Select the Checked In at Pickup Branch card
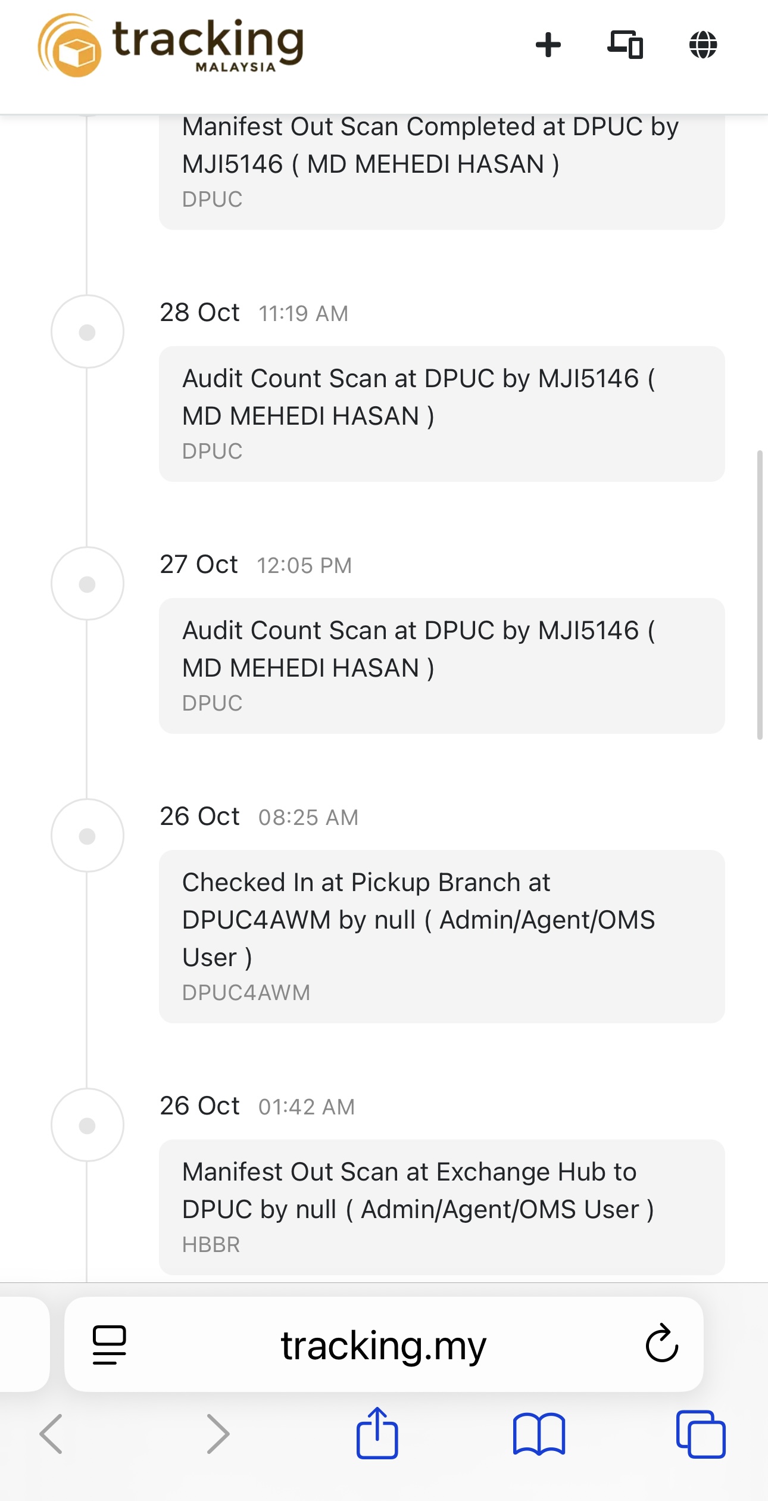 pos(442,936)
